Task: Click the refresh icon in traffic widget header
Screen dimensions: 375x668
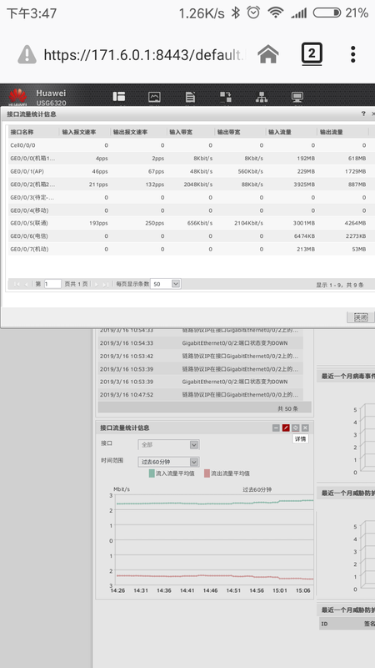Action: tap(296, 428)
